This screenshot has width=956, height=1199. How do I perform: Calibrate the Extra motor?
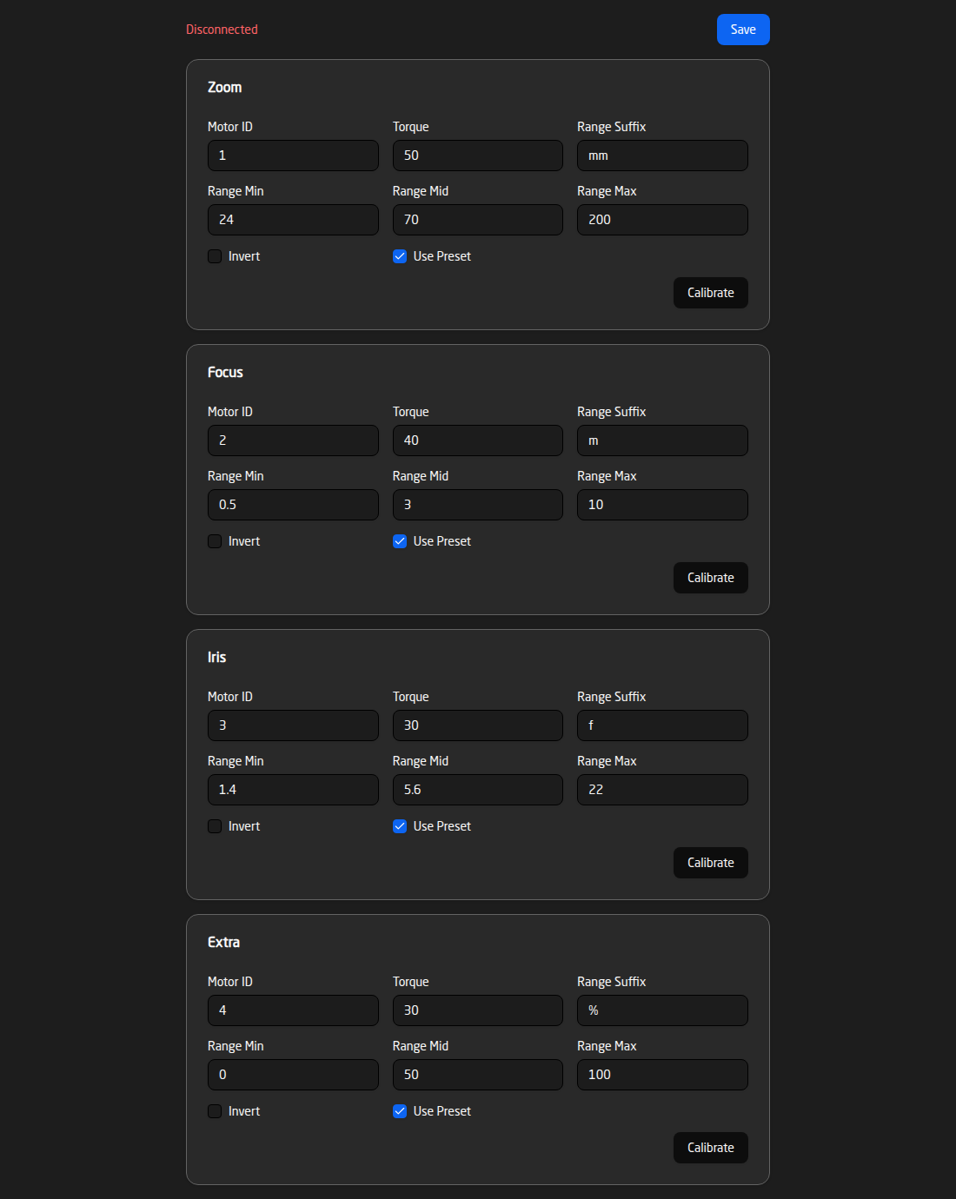(x=710, y=1148)
